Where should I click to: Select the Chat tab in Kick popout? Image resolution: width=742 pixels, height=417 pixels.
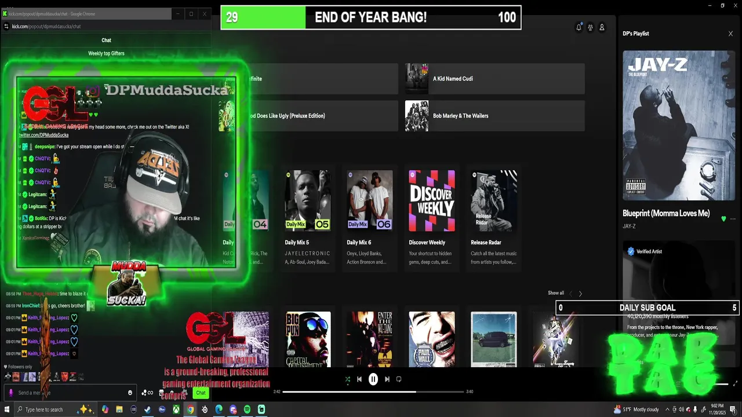pyautogui.click(x=106, y=40)
